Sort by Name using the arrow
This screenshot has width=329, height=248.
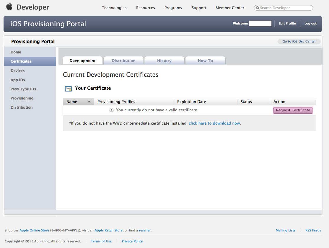pos(89,102)
